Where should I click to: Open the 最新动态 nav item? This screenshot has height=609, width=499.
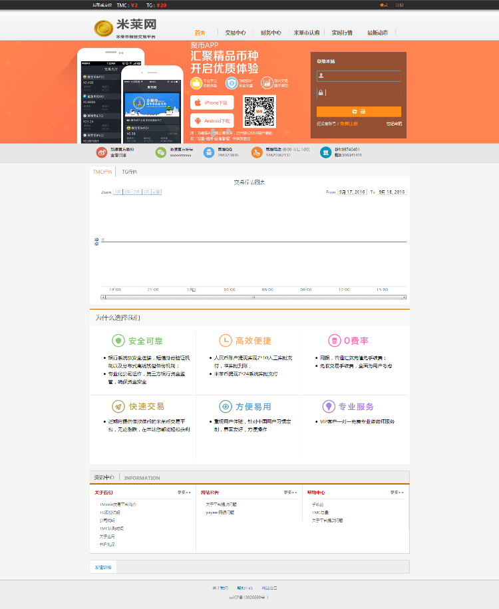[377, 33]
